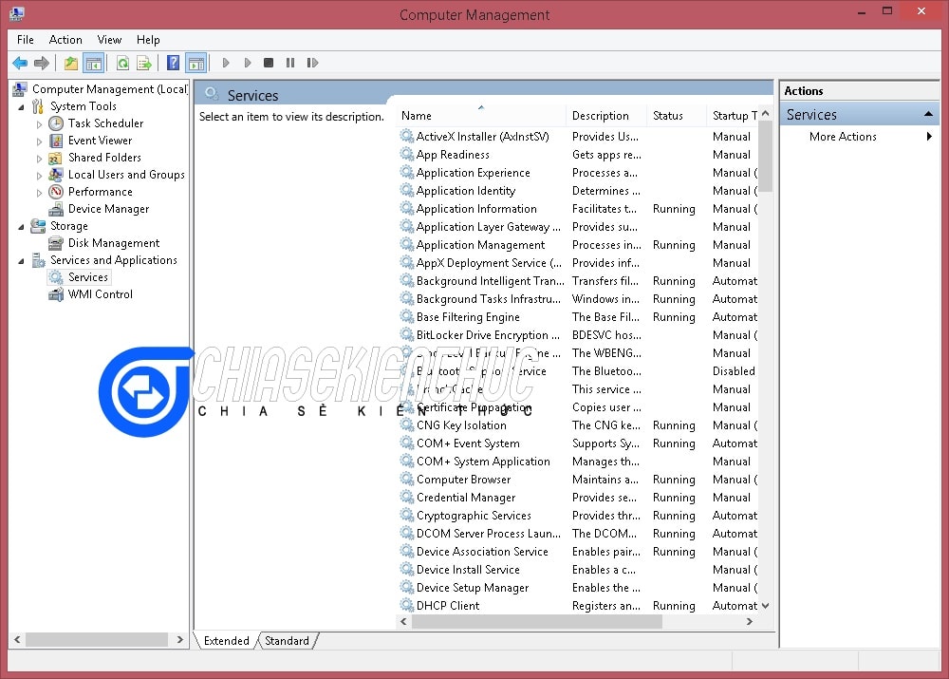The height and width of the screenshot is (679, 949).
Task: Click services list scroll down arrow
Action: (766, 606)
